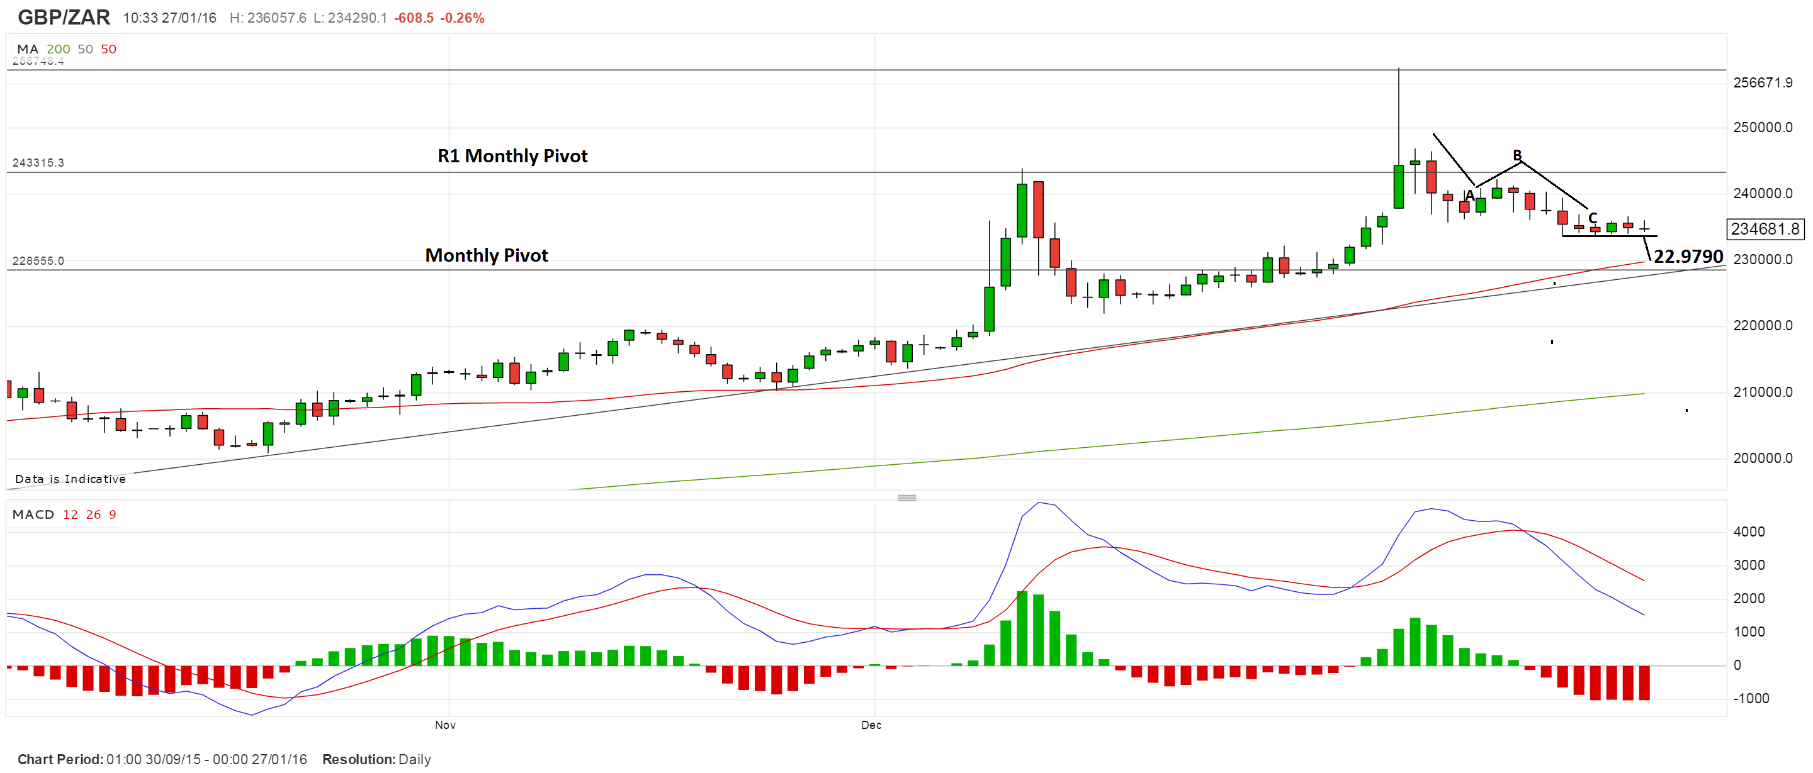Viewport: 1813px width, 773px height.
Task: Click the MACD 9 signal period value
Action: click(x=113, y=514)
